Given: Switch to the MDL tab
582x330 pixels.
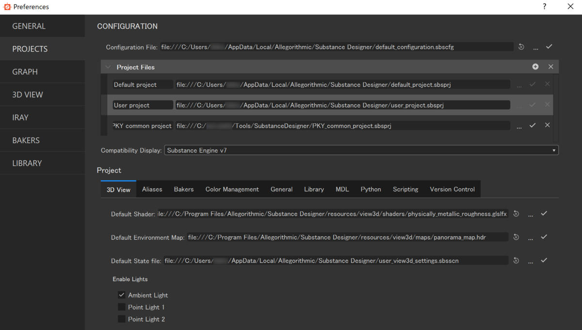Looking at the screenshot, I should (x=342, y=189).
